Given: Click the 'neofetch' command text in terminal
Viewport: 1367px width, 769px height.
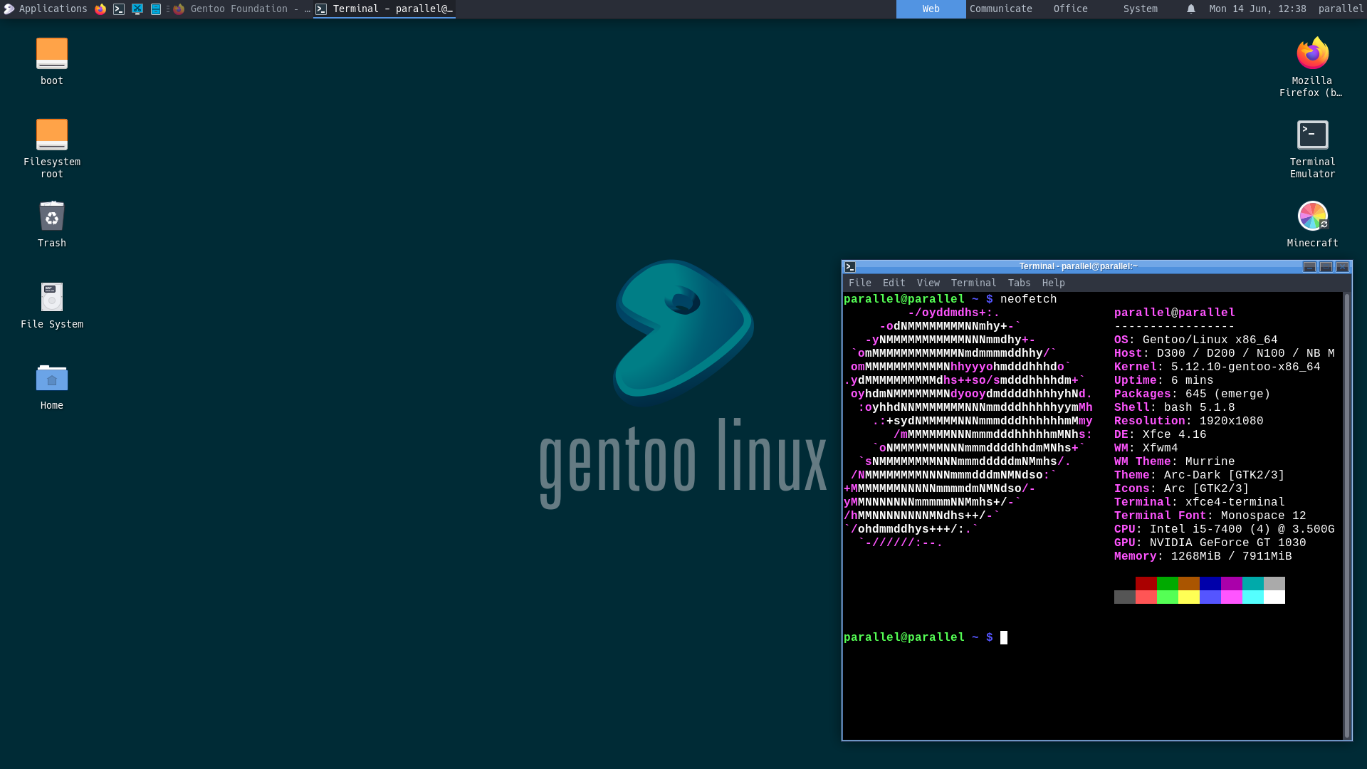Looking at the screenshot, I should (x=1028, y=300).
